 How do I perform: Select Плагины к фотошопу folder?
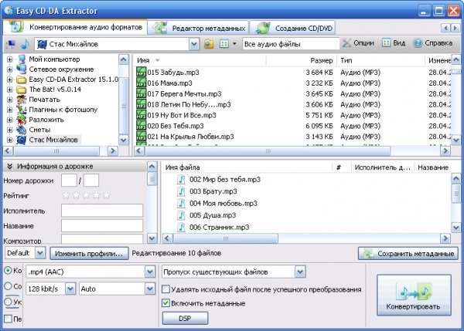point(63,110)
